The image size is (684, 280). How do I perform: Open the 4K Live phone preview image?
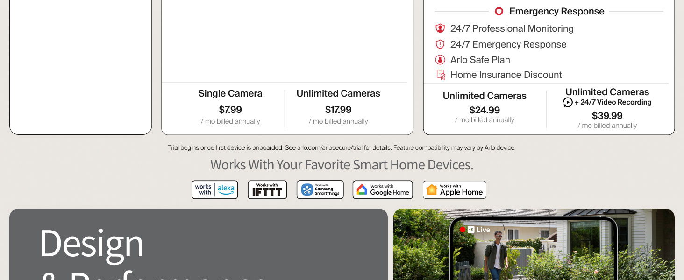point(534,244)
